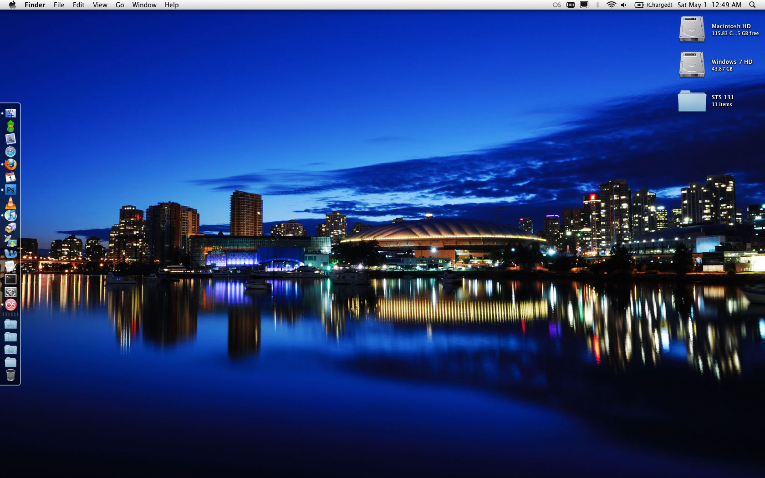This screenshot has width=765, height=478.
Task: Select Windows 7 HD drive icon
Action: coord(692,65)
